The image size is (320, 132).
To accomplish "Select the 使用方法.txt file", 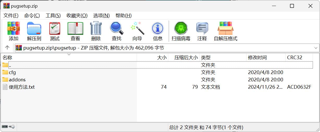I will (x=22, y=87).
